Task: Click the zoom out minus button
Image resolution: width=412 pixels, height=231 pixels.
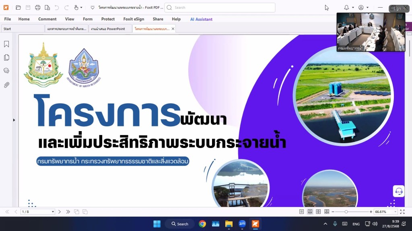Action: 333,212
